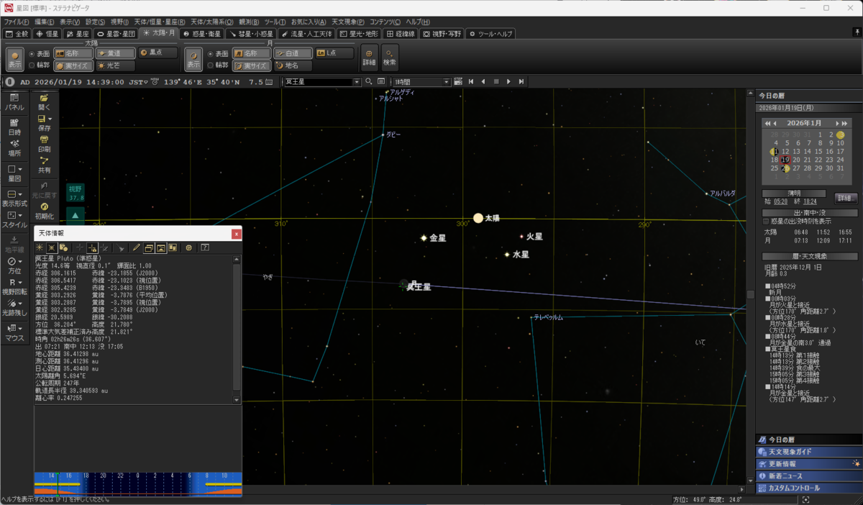Open the 新着ニュース panel

tap(808, 476)
